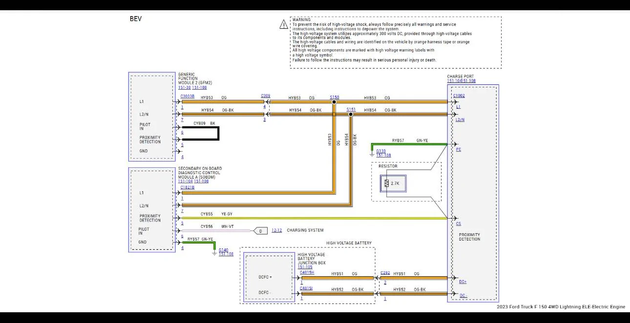The image size is (630, 323).
Task: Click the PE pin link on charge port
Action: coord(458,150)
